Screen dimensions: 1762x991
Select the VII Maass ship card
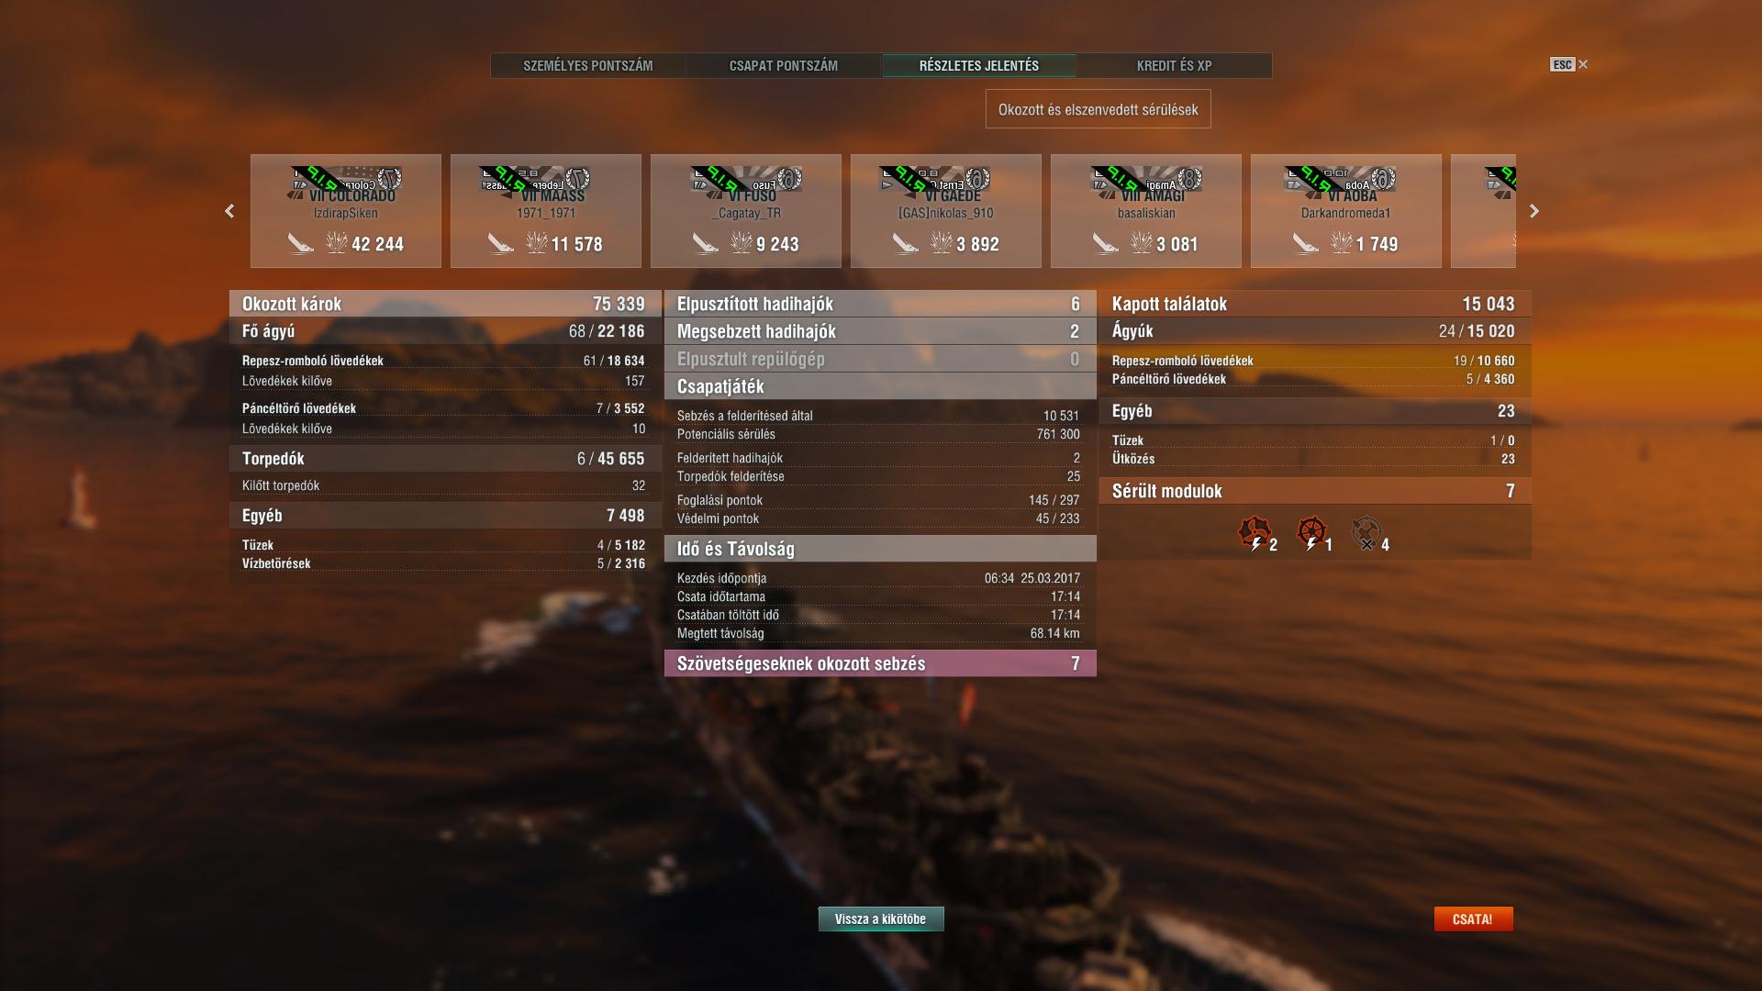pos(546,211)
